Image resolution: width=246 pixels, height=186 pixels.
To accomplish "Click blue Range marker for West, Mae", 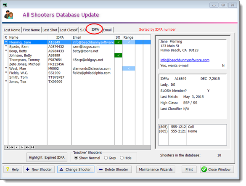I will coord(129,69).
